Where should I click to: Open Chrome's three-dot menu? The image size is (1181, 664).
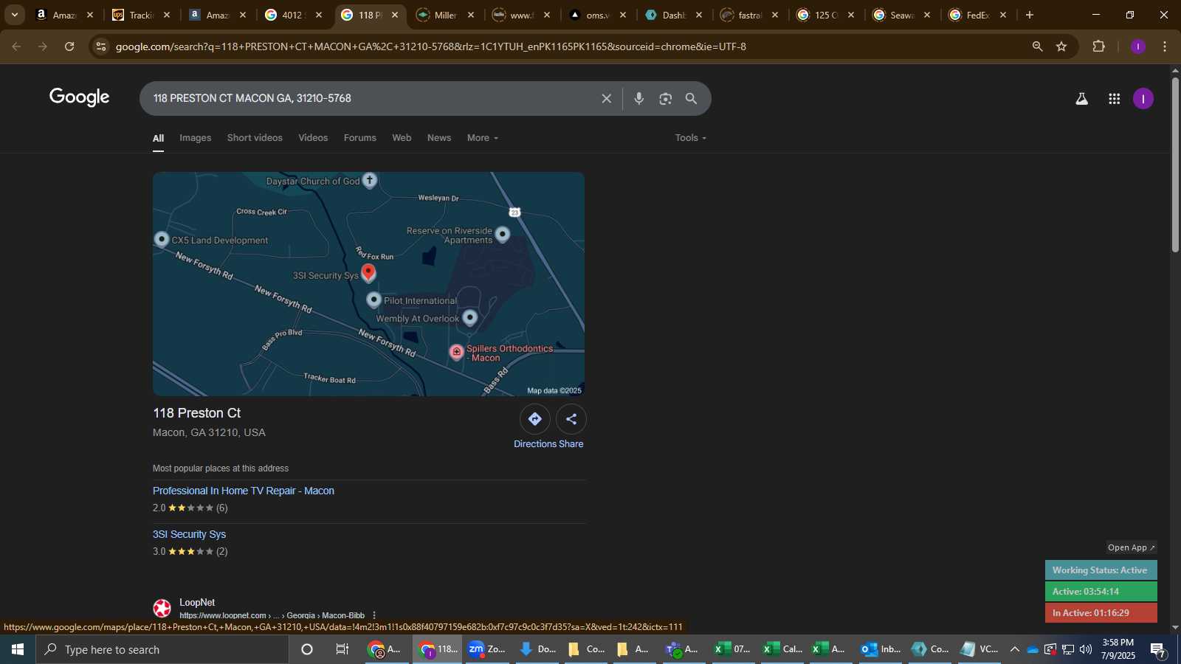coord(1165,46)
